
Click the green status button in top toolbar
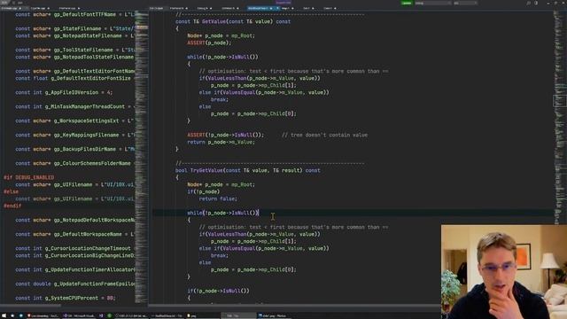(x=407, y=3)
